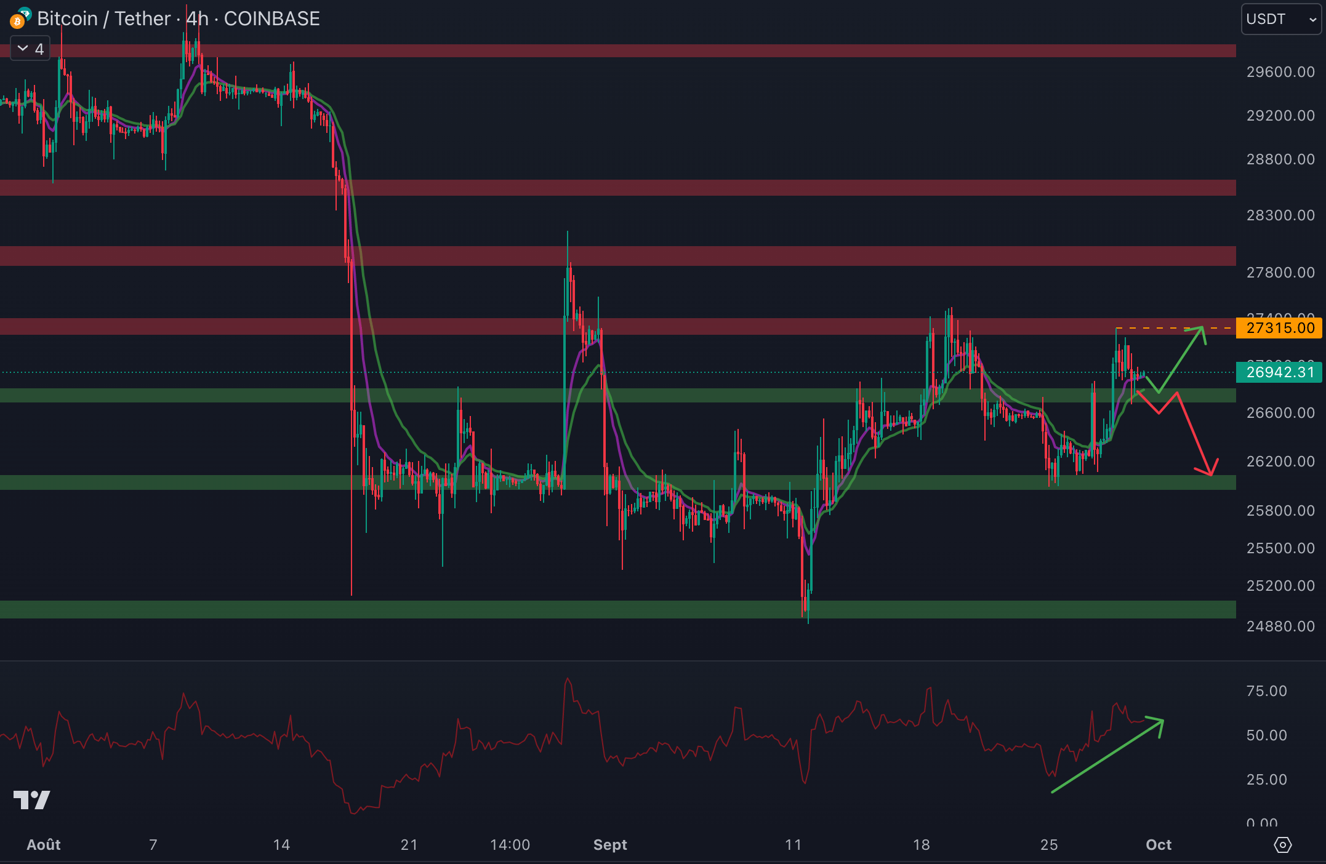Click the 4h interval in chart title

197,19
